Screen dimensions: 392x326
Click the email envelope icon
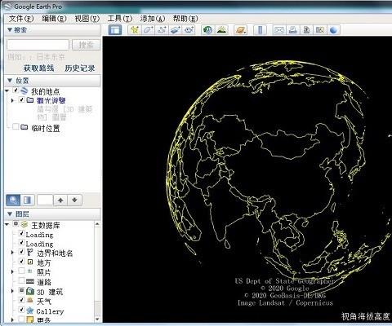coord(279,29)
